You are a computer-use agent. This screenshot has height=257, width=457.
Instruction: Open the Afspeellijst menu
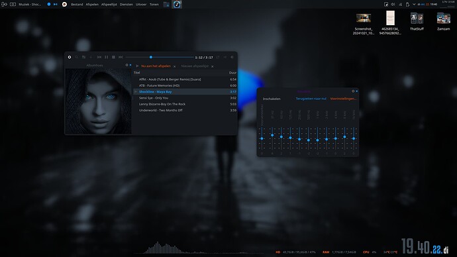click(x=109, y=5)
